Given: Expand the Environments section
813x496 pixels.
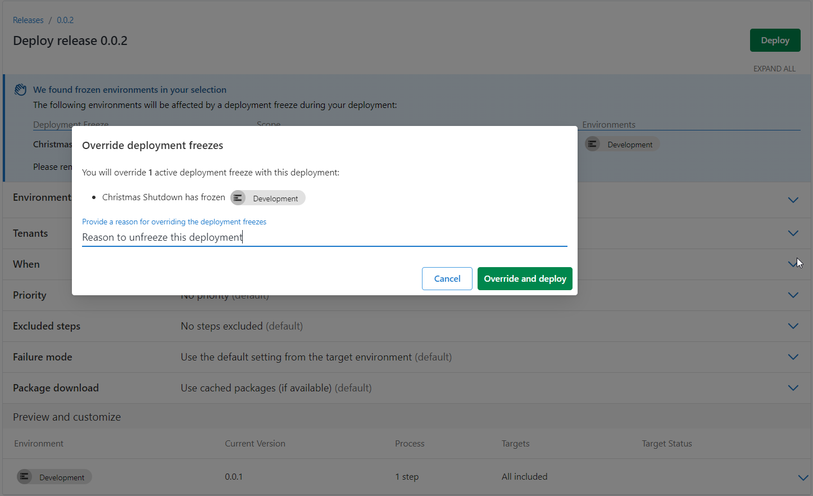Looking at the screenshot, I should coord(793,200).
